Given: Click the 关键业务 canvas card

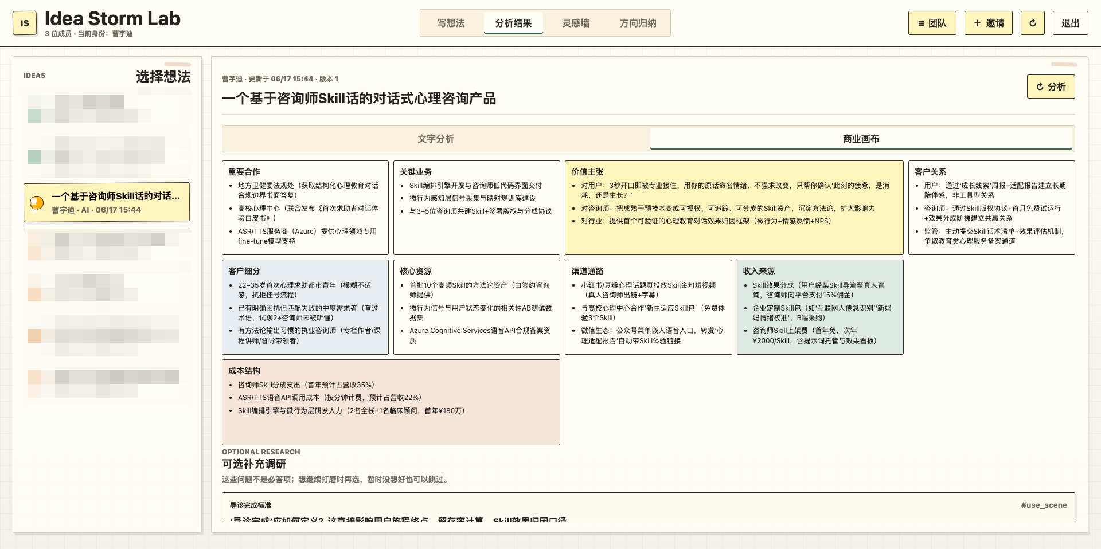Looking at the screenshot, I should pos(477,207).
